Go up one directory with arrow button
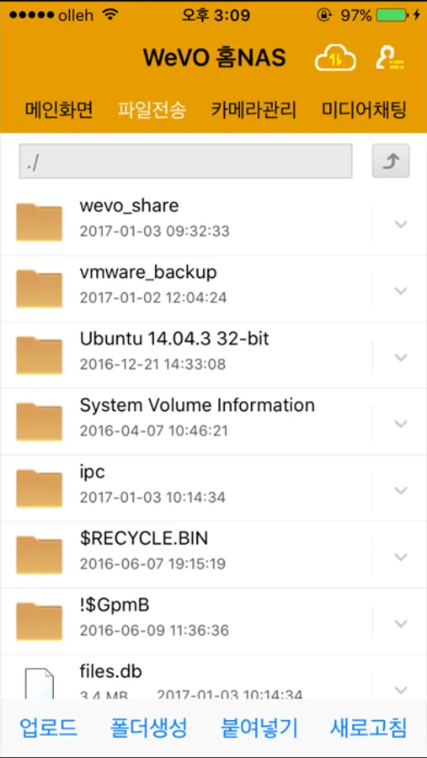427x758 pixels. 391,161
